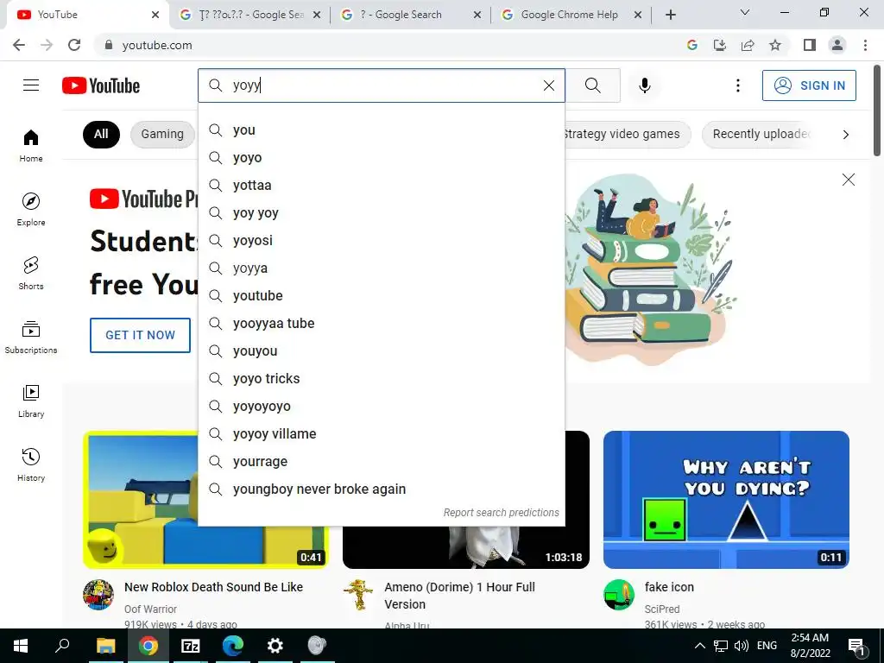Viewport: 884px width, 663px height.
Task: Open Subscriptions in the sidebar
Action: [x=31, y=337]
